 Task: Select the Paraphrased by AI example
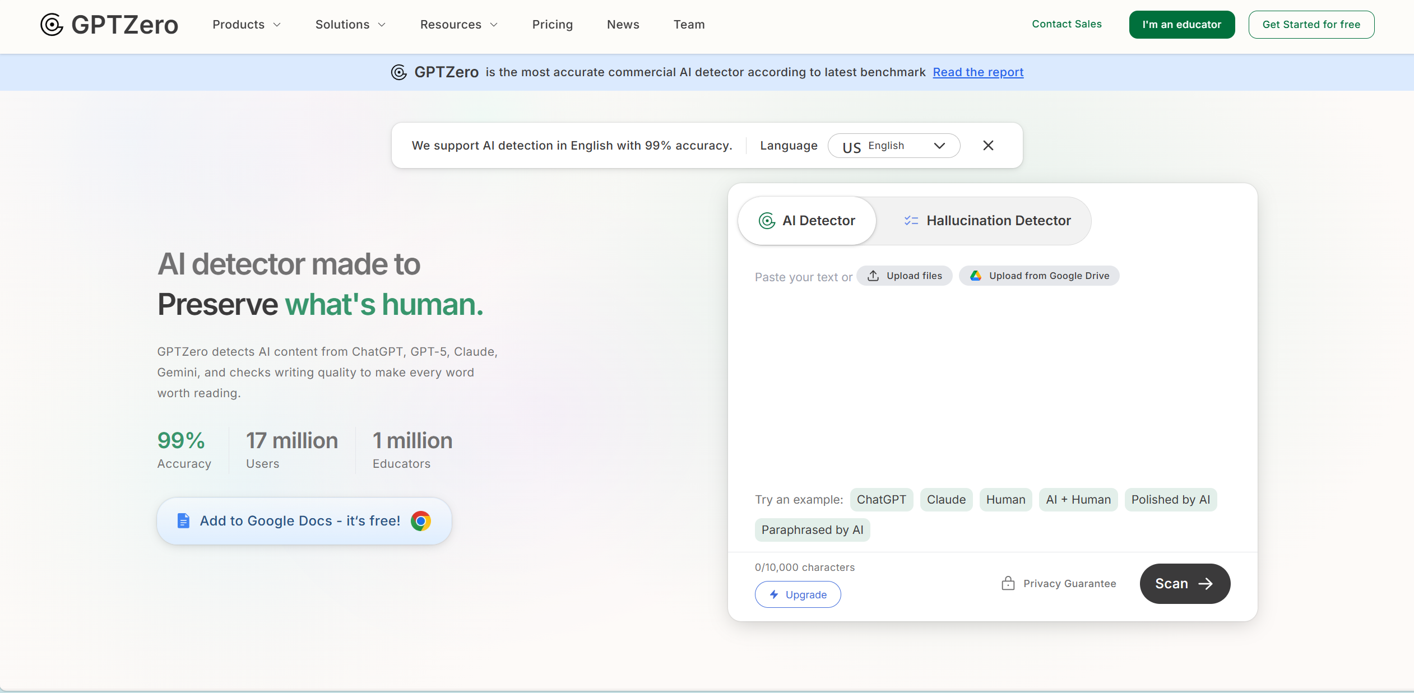(813, 530)
